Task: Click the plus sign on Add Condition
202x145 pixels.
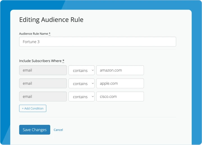Action: coord(23,108)
